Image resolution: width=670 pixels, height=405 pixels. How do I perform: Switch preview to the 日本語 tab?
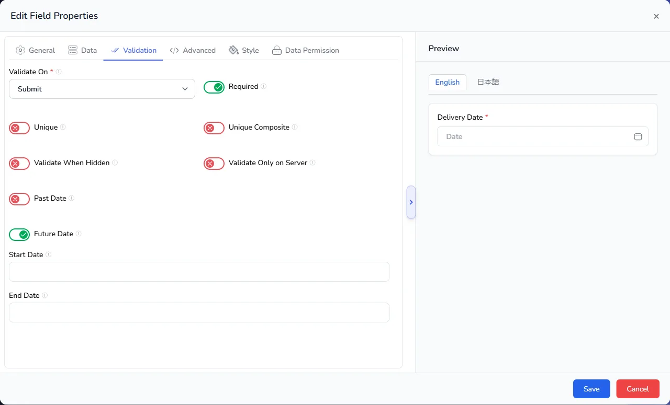click(488, 82)
